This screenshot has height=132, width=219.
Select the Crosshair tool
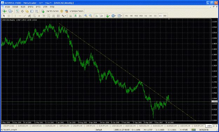click(x=9, y=16)
